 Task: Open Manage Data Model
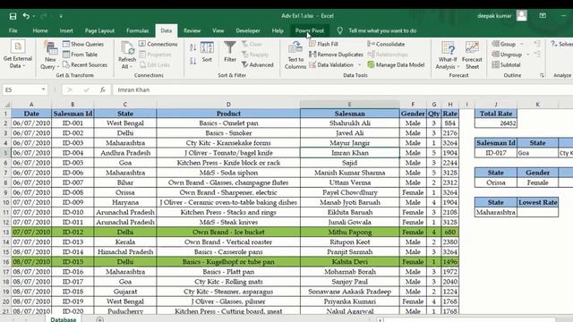pos(396,64)
